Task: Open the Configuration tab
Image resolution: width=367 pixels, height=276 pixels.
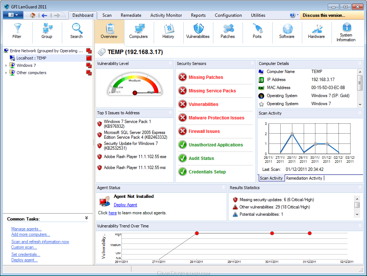Action: point(228,15)
